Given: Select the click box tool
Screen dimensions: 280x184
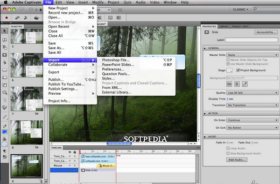Looking at the screenshot, I should tap(5, 62).
